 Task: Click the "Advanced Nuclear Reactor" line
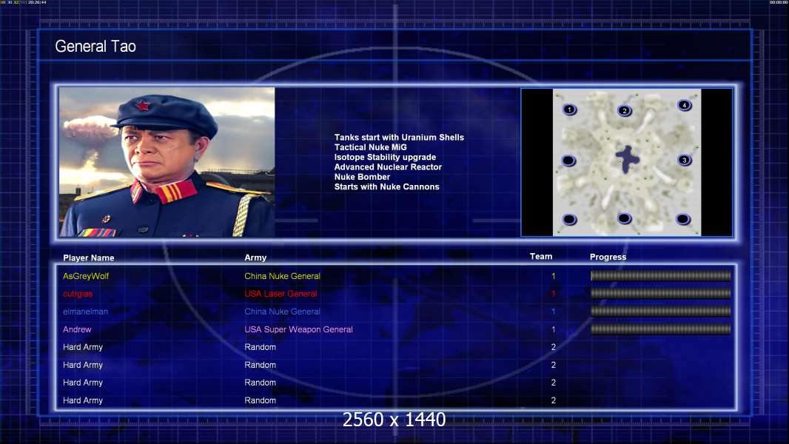pos(388,167)
